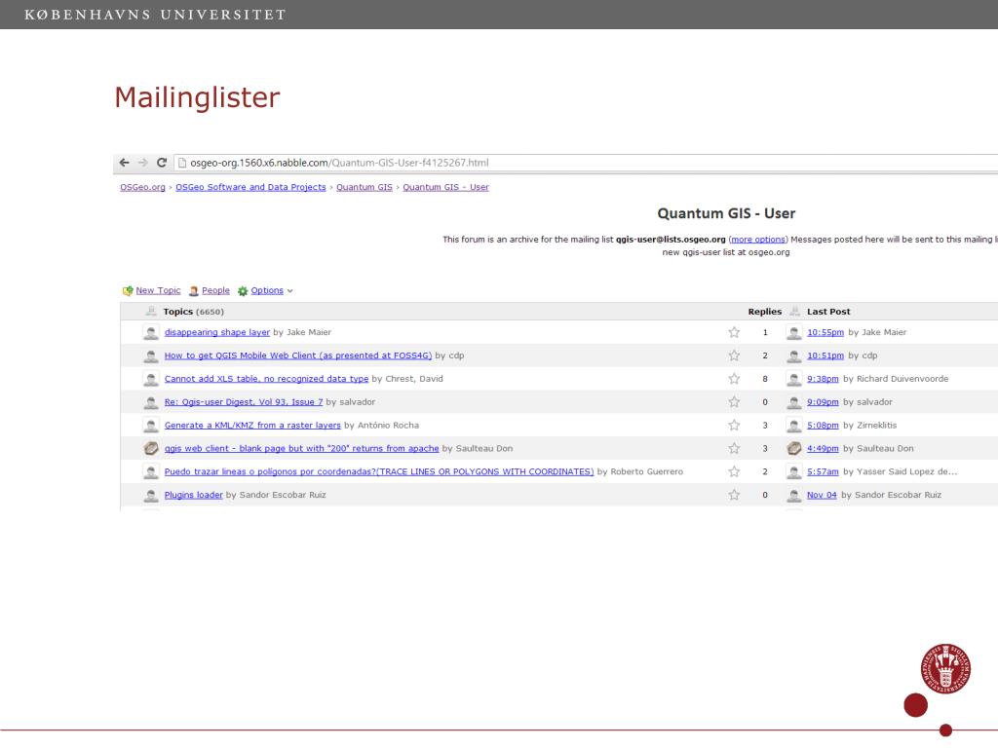Open topic 'Generate a KML/KMZ from a raster layers'
The image size is (998, 748).
(x=252, y=425)
